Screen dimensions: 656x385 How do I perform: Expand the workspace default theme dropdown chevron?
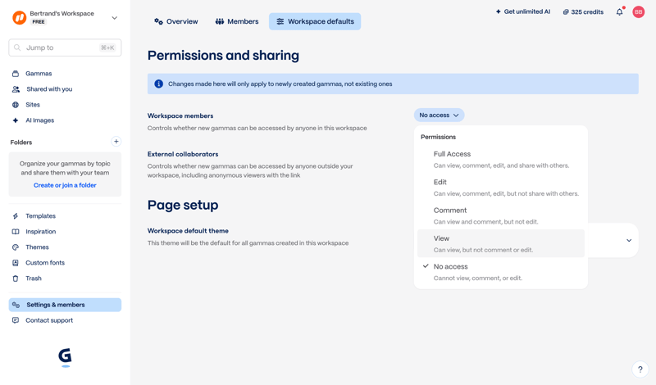point(629,240)
